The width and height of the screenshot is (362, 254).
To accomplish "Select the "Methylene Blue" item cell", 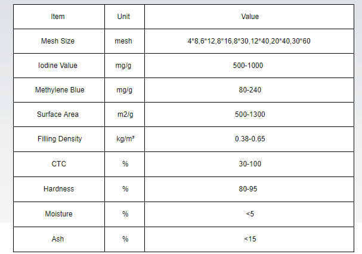I will click(60, 90).
